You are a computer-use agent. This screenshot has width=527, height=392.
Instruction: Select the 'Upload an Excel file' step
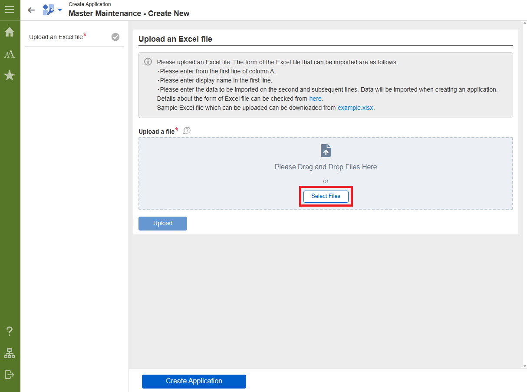74,37
